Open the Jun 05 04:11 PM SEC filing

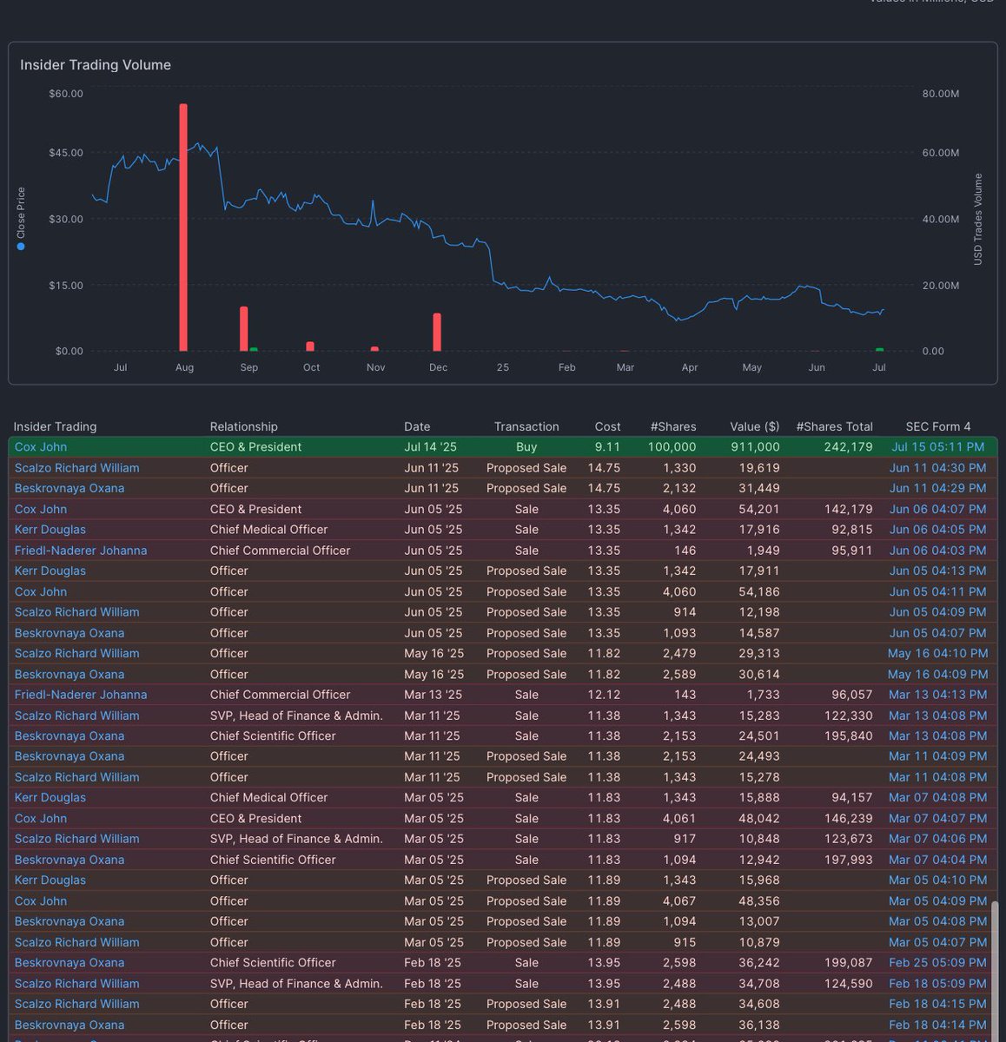click(938, 591)
